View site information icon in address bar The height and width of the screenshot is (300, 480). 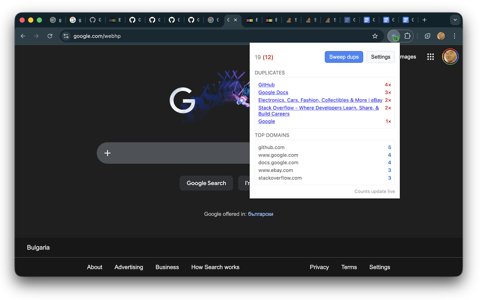(x=66, y=36)
